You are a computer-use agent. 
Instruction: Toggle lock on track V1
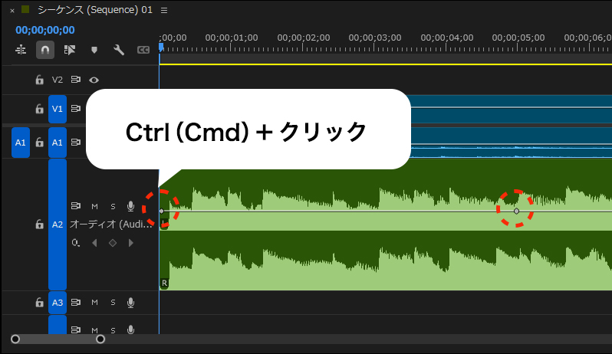click(39, 109)
